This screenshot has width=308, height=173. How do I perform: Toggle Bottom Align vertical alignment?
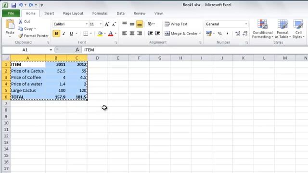pyautogui.click(x=140, y=24)
